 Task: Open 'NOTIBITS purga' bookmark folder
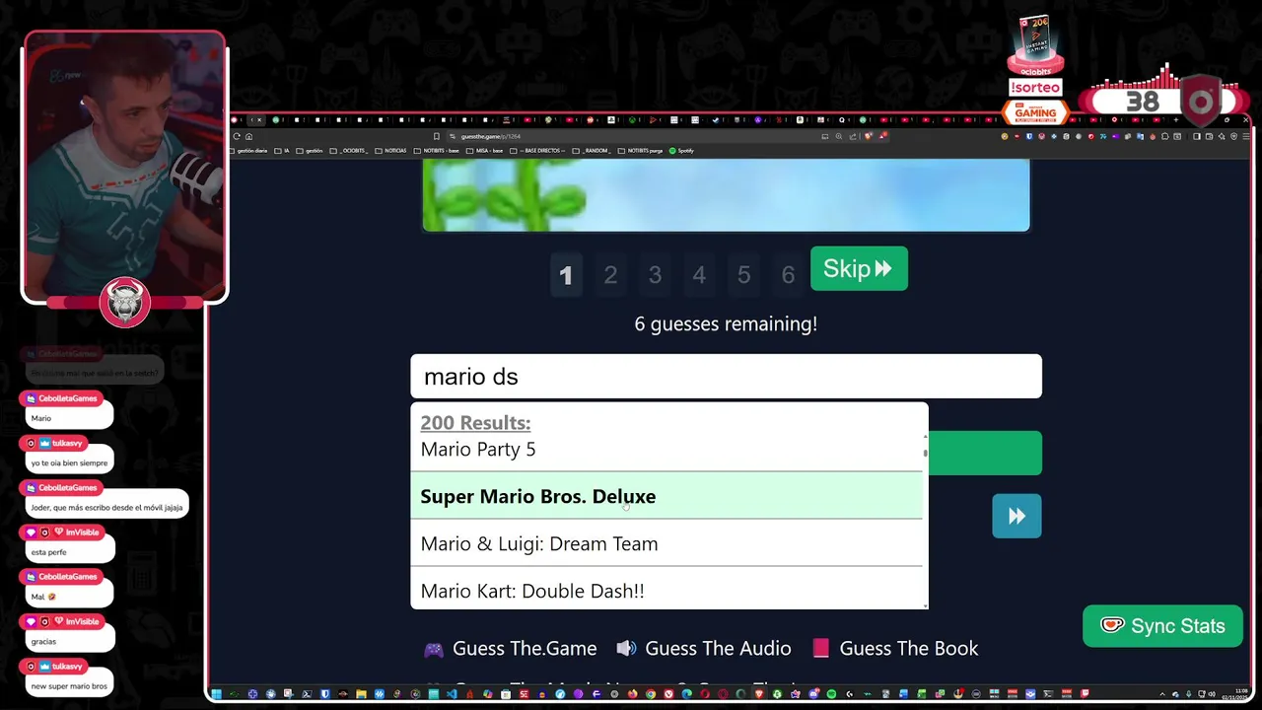click(640, 151)
